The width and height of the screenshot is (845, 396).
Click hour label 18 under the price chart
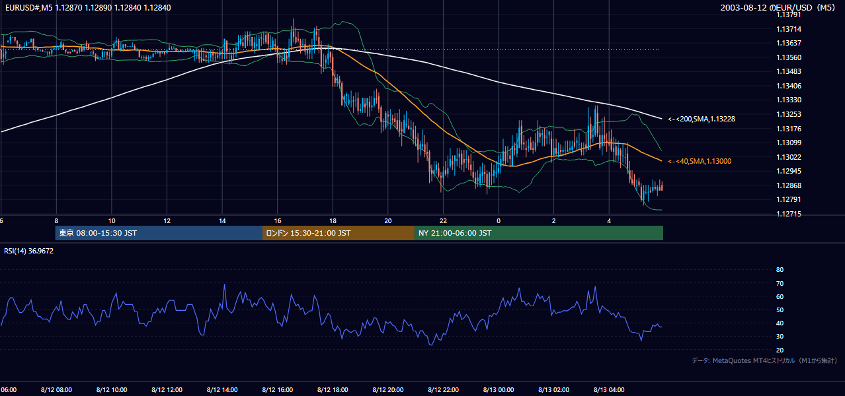coord(333,220)
